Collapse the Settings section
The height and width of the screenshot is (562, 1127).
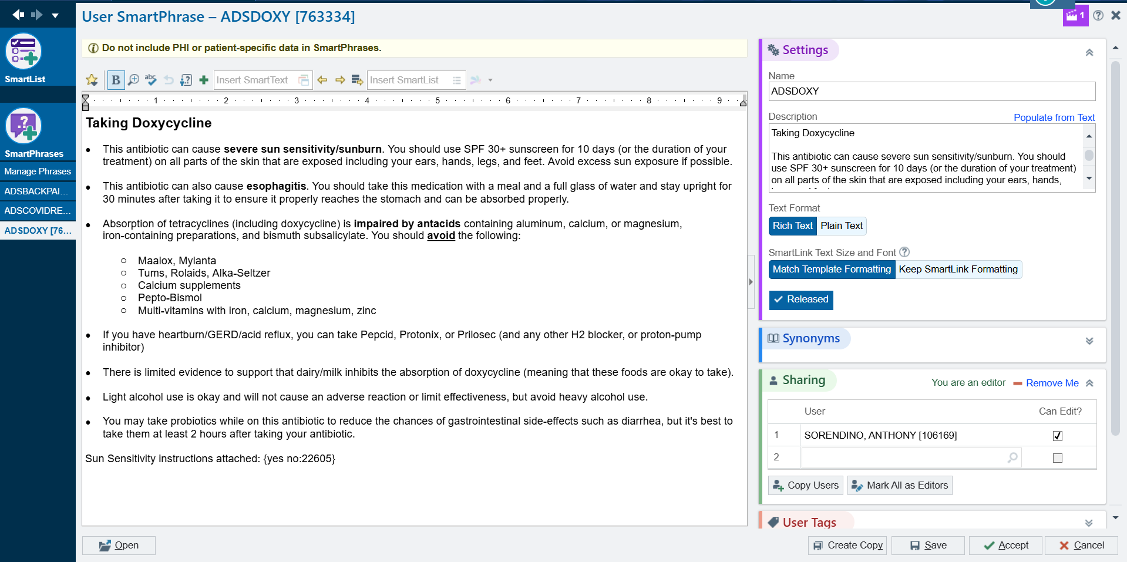coord(1089,52)
